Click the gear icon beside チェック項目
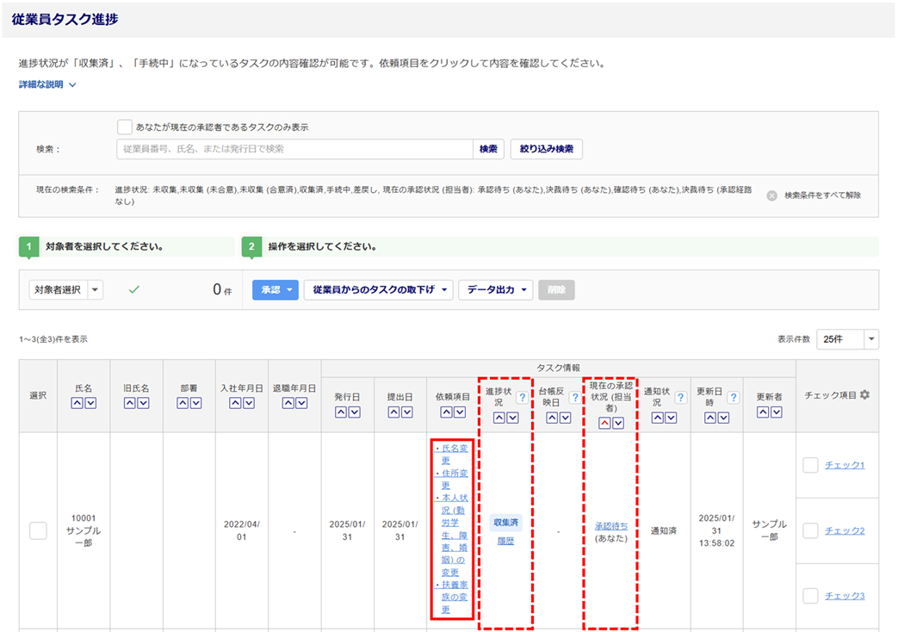 (864, 394)
